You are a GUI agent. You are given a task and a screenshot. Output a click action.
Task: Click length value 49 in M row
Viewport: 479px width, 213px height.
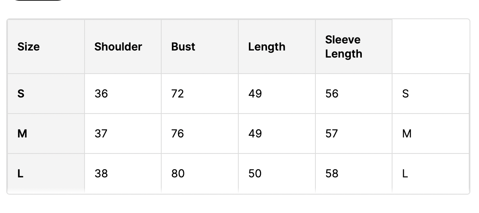255,134
